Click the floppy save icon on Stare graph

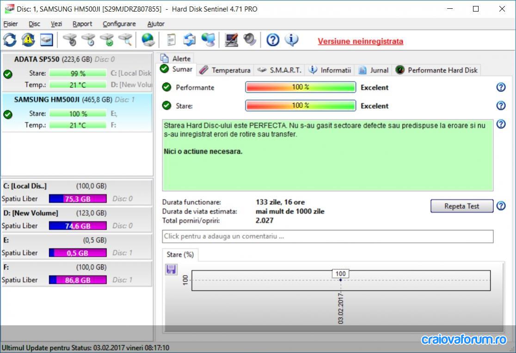(x=171, y=269)
